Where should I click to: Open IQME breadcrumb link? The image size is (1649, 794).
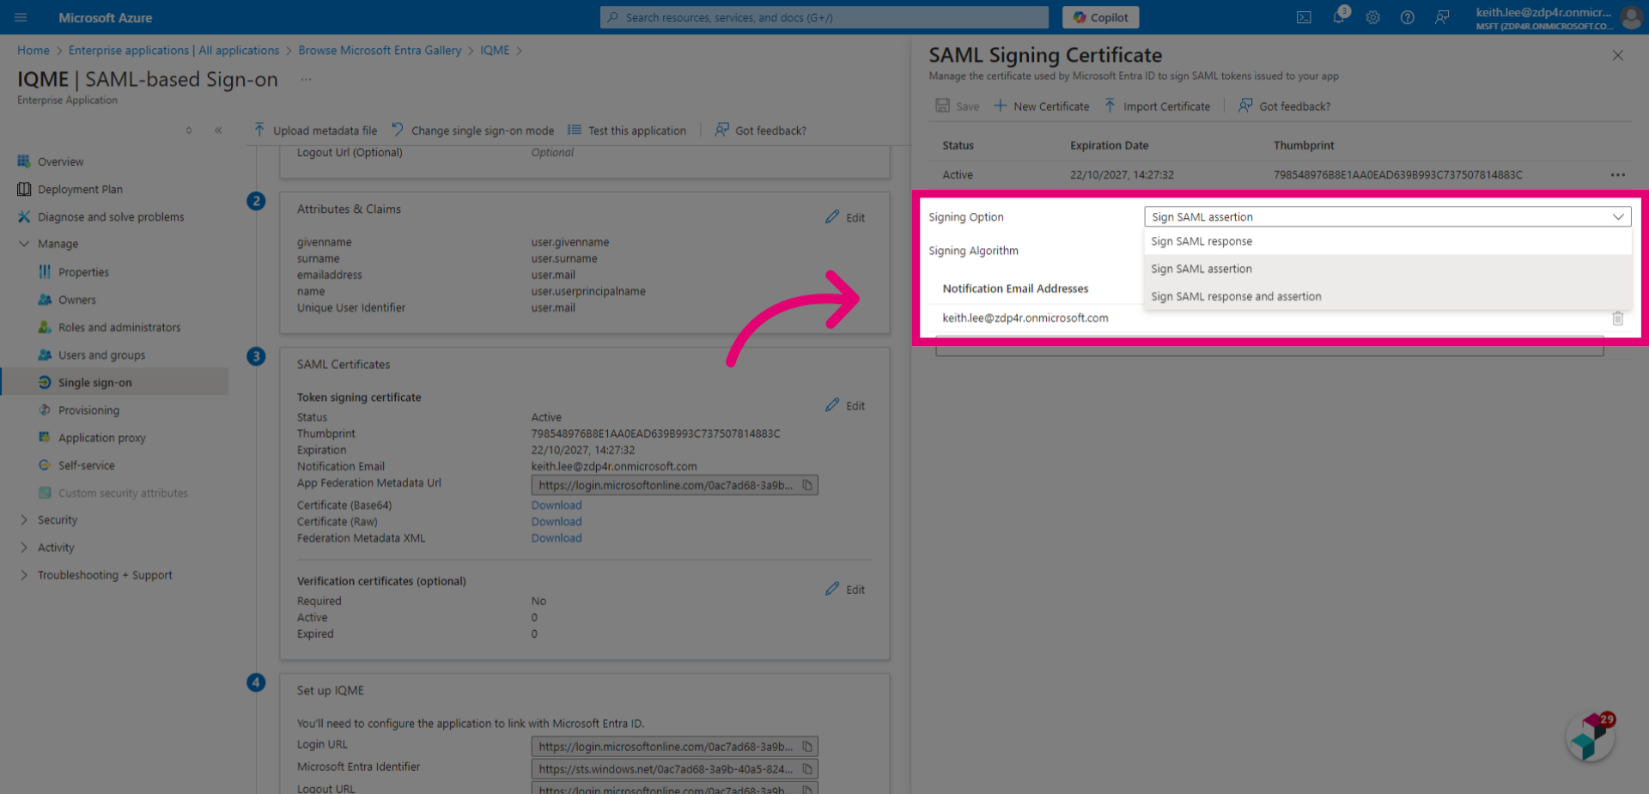(x=495, y=51)
